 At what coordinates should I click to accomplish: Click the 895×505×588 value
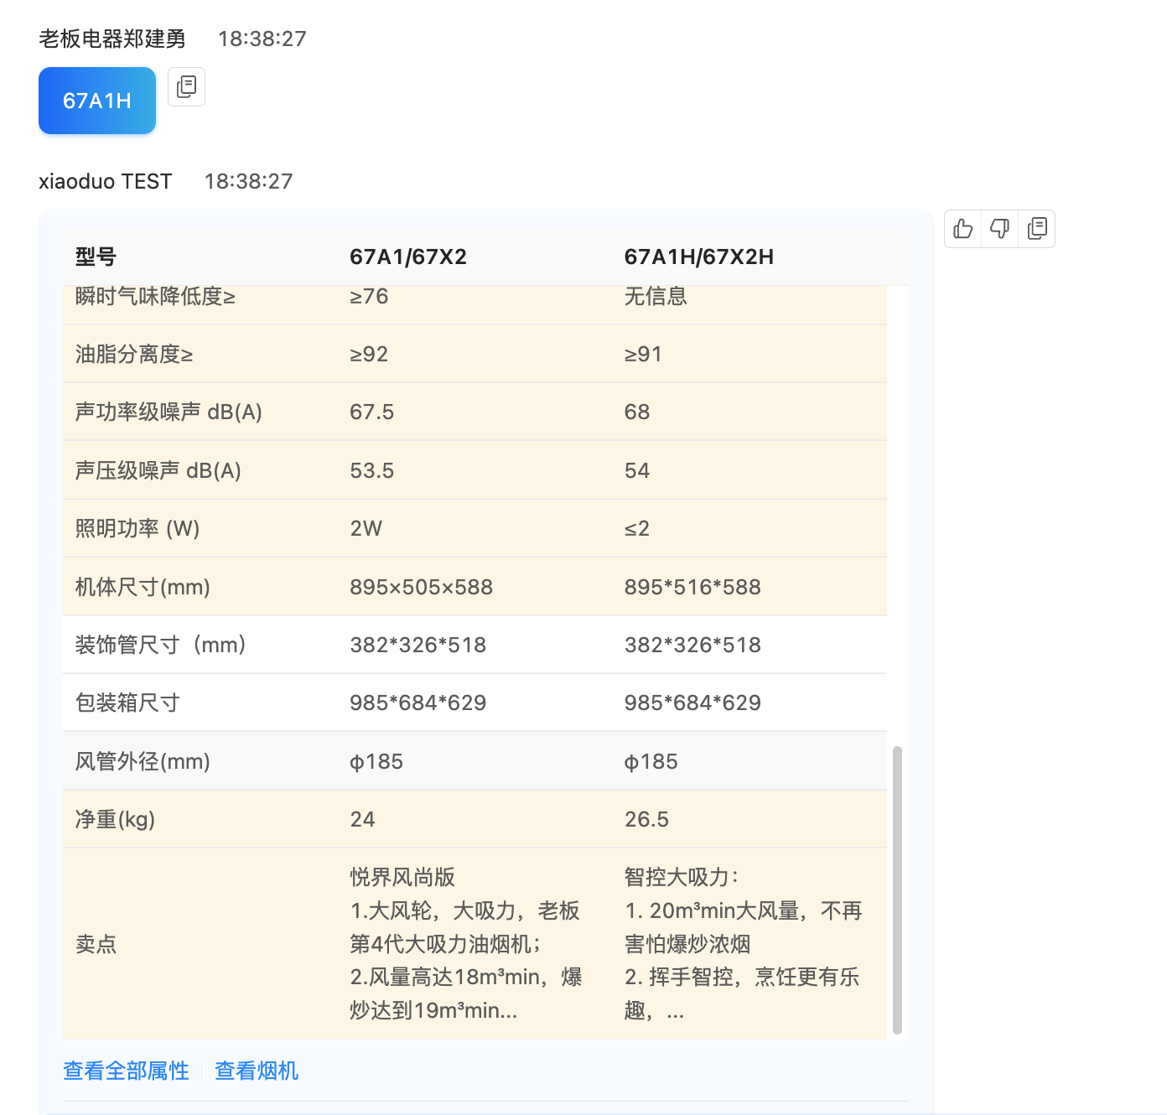click(x=422, y=587)
